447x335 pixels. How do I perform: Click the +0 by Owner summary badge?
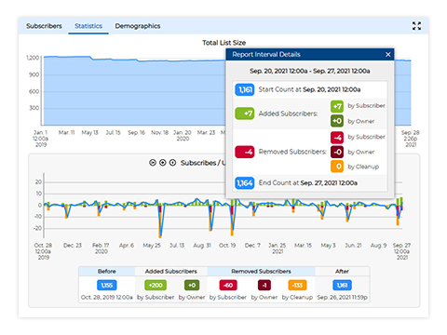pyautogui.click(x=192, y=285)
